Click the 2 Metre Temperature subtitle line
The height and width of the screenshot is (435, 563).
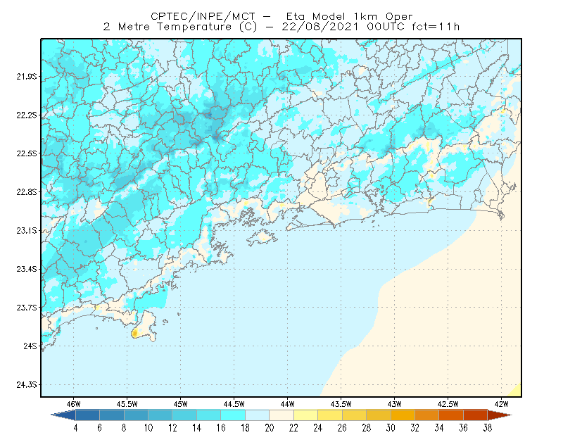point(281,27)
